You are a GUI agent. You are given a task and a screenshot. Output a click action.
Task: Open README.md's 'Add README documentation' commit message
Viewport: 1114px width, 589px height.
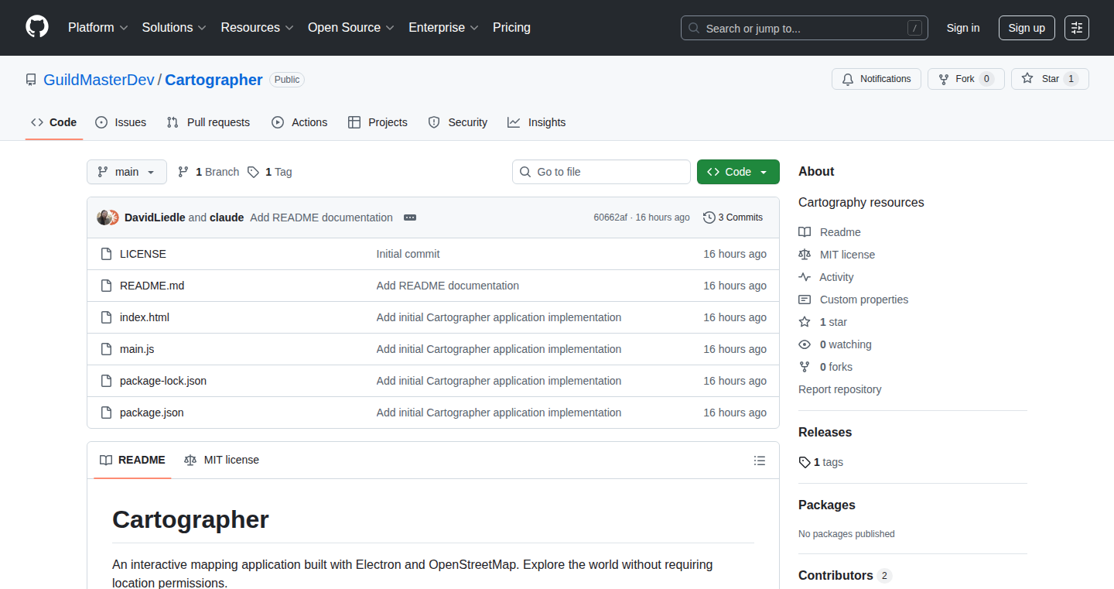pos(448,286)
